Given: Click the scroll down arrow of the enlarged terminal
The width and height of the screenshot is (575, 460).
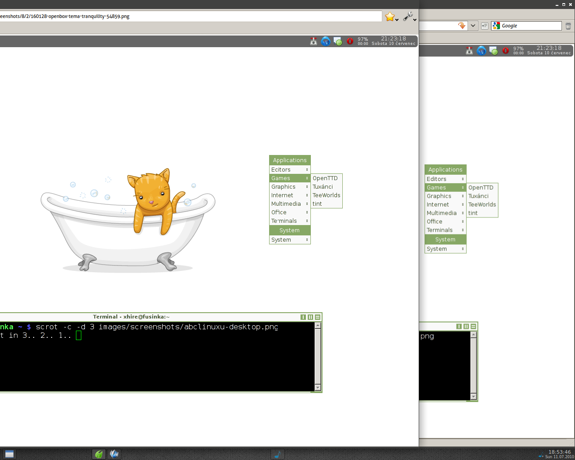Looking at the screenshot, I should tap(318, 388).
